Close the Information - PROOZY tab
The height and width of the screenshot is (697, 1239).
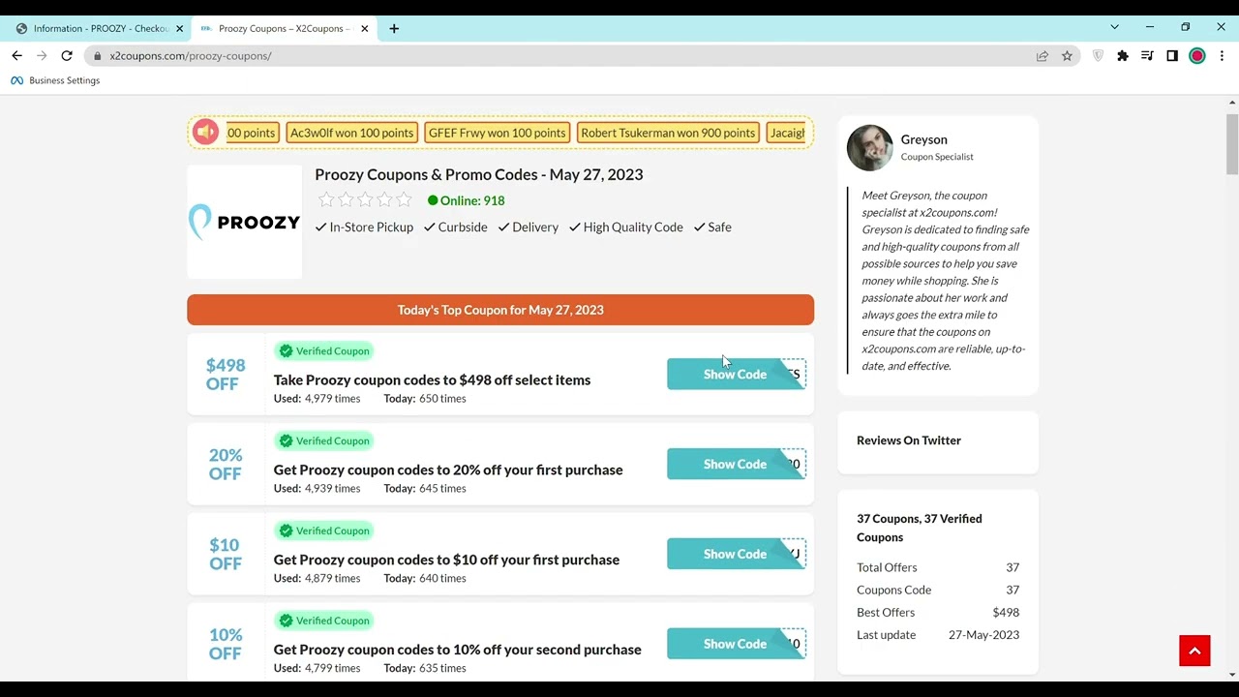179,28
